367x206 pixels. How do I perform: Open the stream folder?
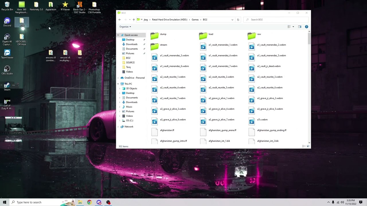(x=159, y=46)
